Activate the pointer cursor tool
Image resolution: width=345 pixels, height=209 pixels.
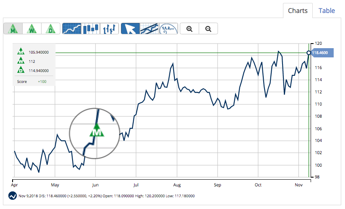(130, 28)
